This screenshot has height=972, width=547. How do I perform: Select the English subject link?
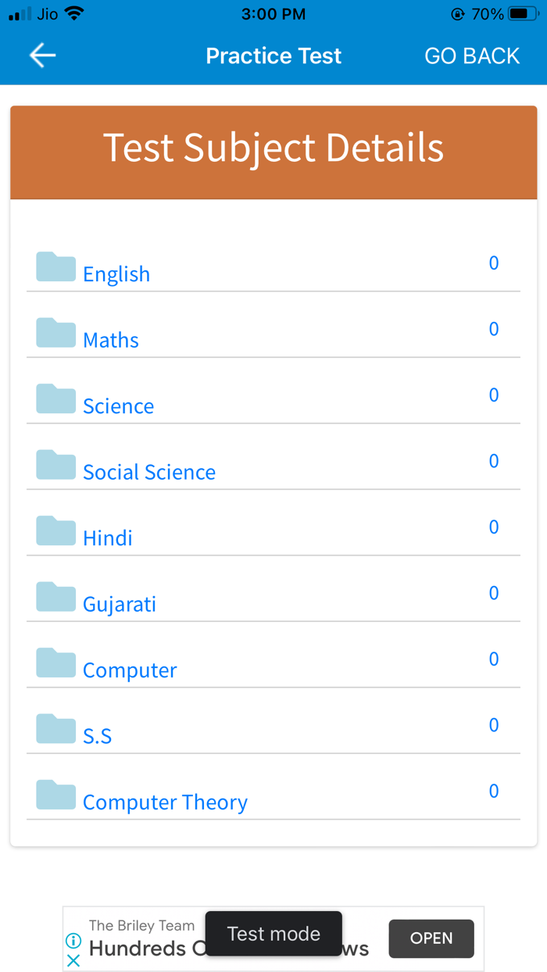(116, 274)
